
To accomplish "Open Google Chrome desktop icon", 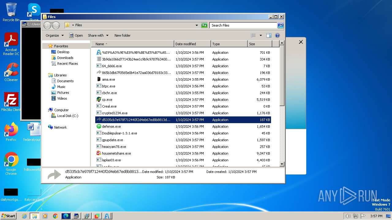I will tap(11, 164).
